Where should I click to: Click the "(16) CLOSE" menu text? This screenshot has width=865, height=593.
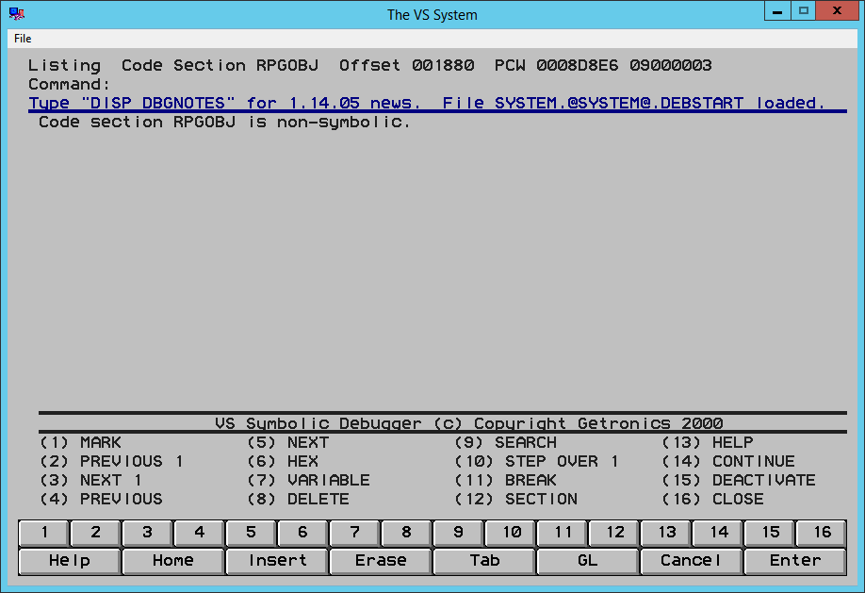[x=712, y=499]
